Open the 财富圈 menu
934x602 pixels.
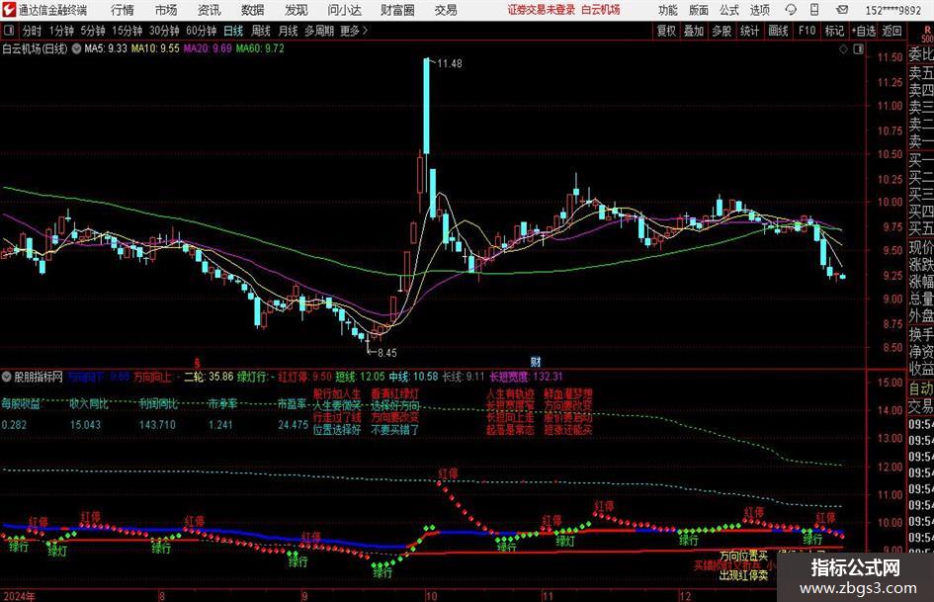tap(397, 10)
